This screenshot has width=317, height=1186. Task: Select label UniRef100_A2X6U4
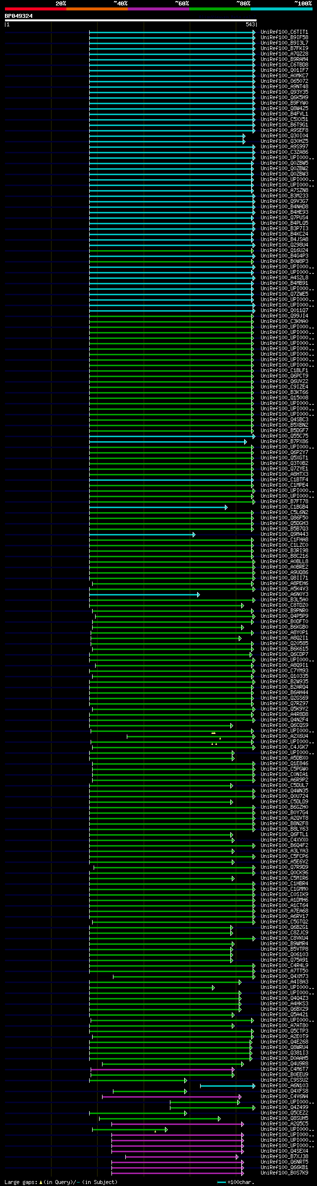[x=284, y=736]
